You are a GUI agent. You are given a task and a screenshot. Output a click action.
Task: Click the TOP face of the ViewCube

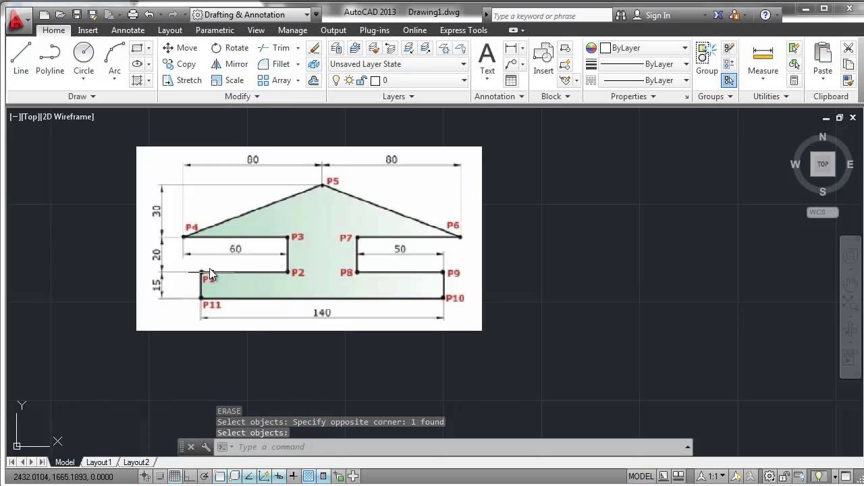(x=823, y=164)
